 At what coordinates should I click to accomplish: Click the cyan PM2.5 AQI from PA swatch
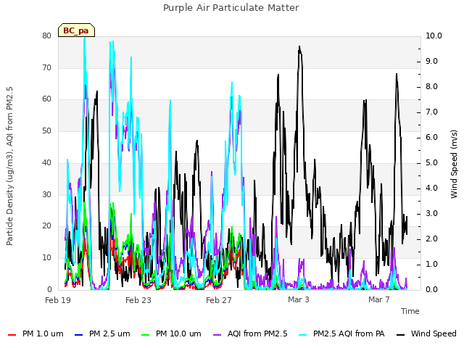(303, 335)
